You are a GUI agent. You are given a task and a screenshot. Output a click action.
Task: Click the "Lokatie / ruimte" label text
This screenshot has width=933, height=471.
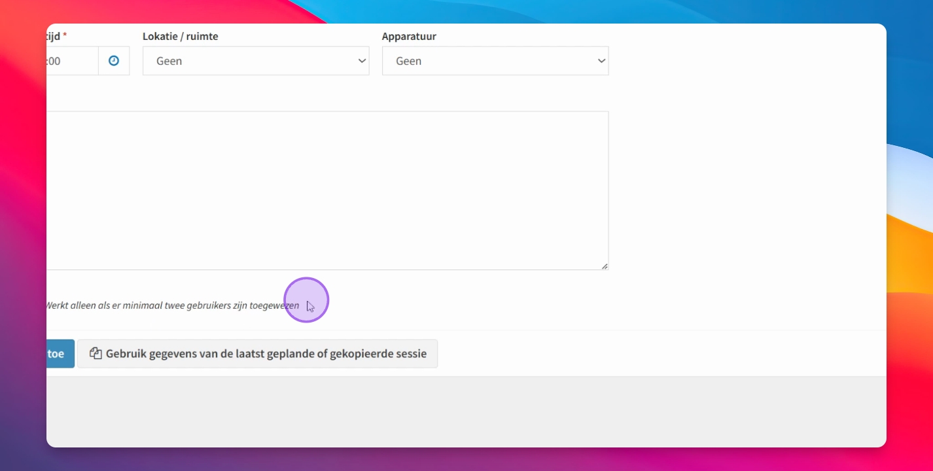point(181,37)
